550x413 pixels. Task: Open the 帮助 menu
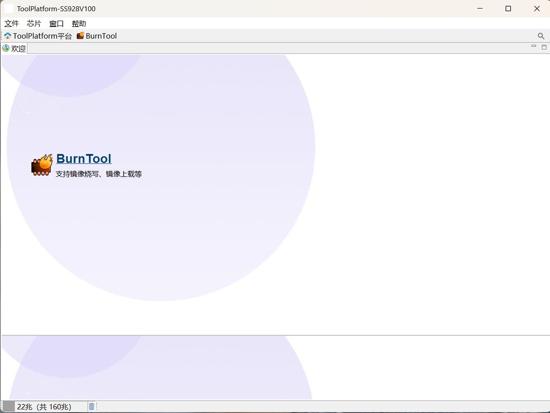point(79,23)
